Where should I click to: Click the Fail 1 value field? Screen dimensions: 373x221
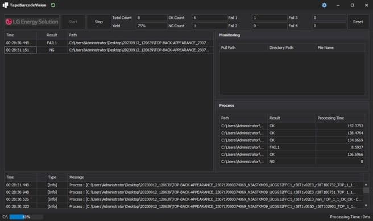pos(270,18)
